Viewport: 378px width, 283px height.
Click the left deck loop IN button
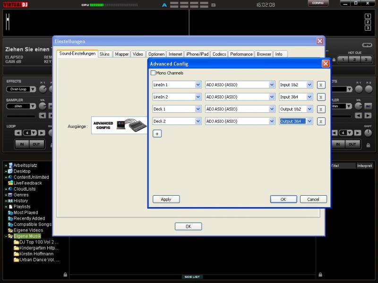point(22,144)
